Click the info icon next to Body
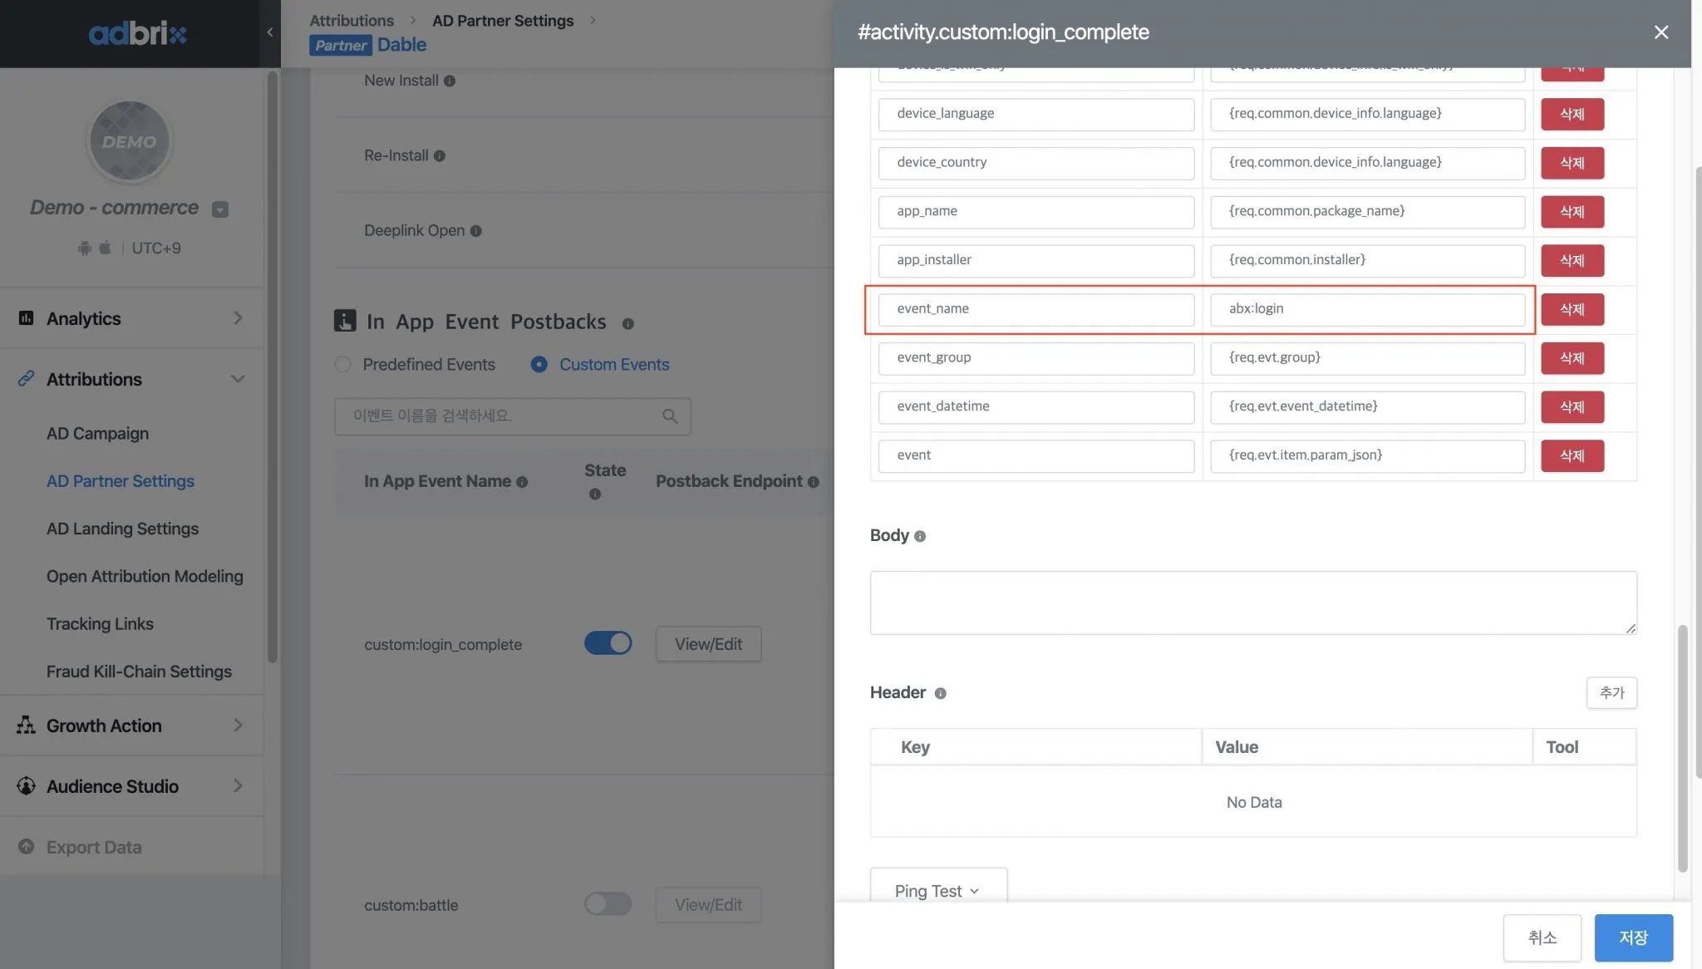1702x969 pixels. pyautogui.click(x=919, y=537)
